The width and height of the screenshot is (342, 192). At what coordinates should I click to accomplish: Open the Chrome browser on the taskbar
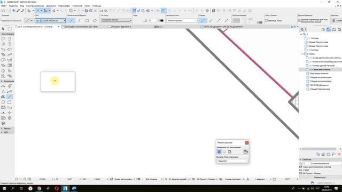pos(39,188)
